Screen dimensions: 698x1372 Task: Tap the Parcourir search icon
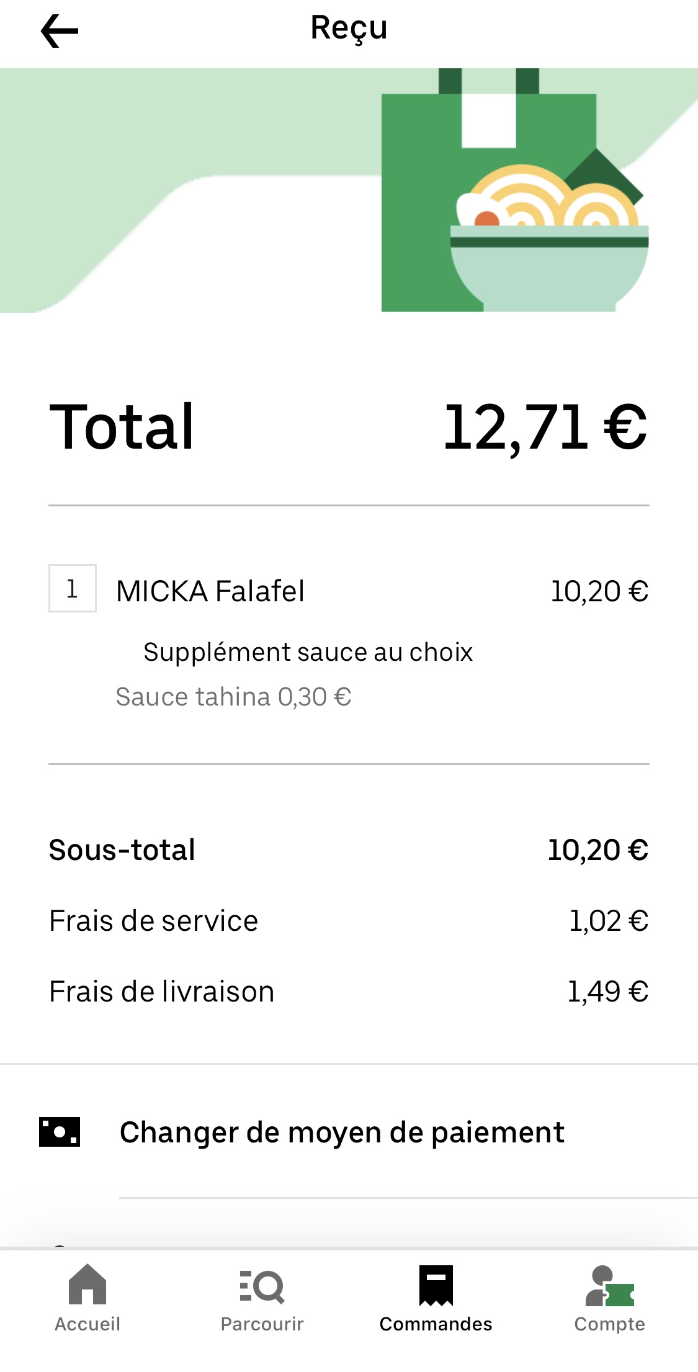coord(262,1286)
